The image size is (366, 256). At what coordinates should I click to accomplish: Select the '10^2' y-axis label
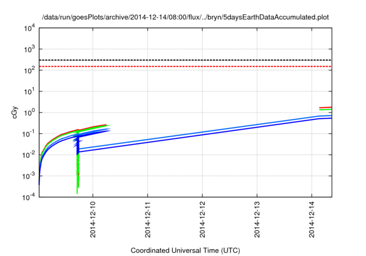click(30, 70)
